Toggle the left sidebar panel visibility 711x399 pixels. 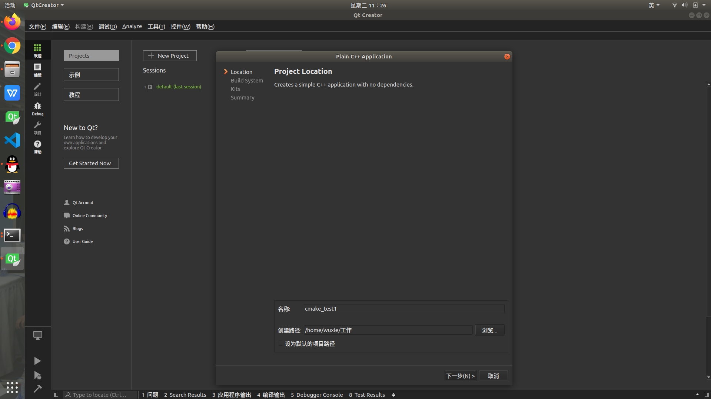[x=56, y=395]
